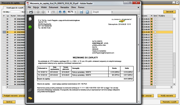Viewport: 180px width, 105px height.
Task: Click the green arrow icon in row 38
Action: (151, 32)
